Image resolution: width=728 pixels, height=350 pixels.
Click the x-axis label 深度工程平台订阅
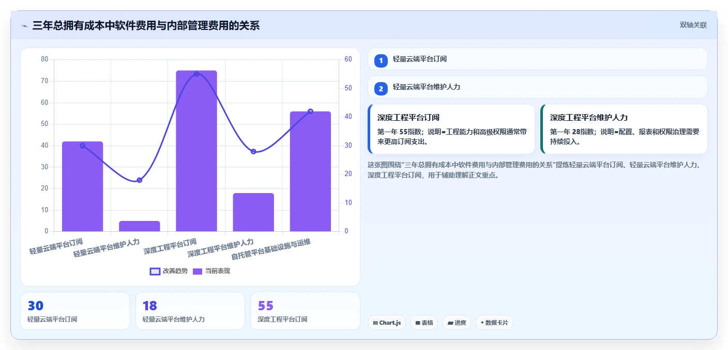tap(170, 247)
